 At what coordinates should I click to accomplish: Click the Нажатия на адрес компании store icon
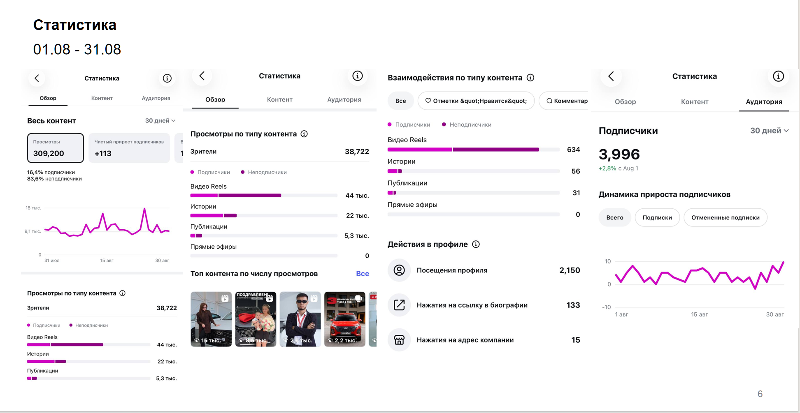click(x=399, y=340)
